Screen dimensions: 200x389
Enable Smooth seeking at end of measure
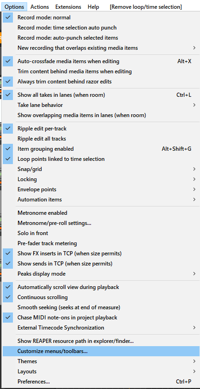click(x=101, y=307)
